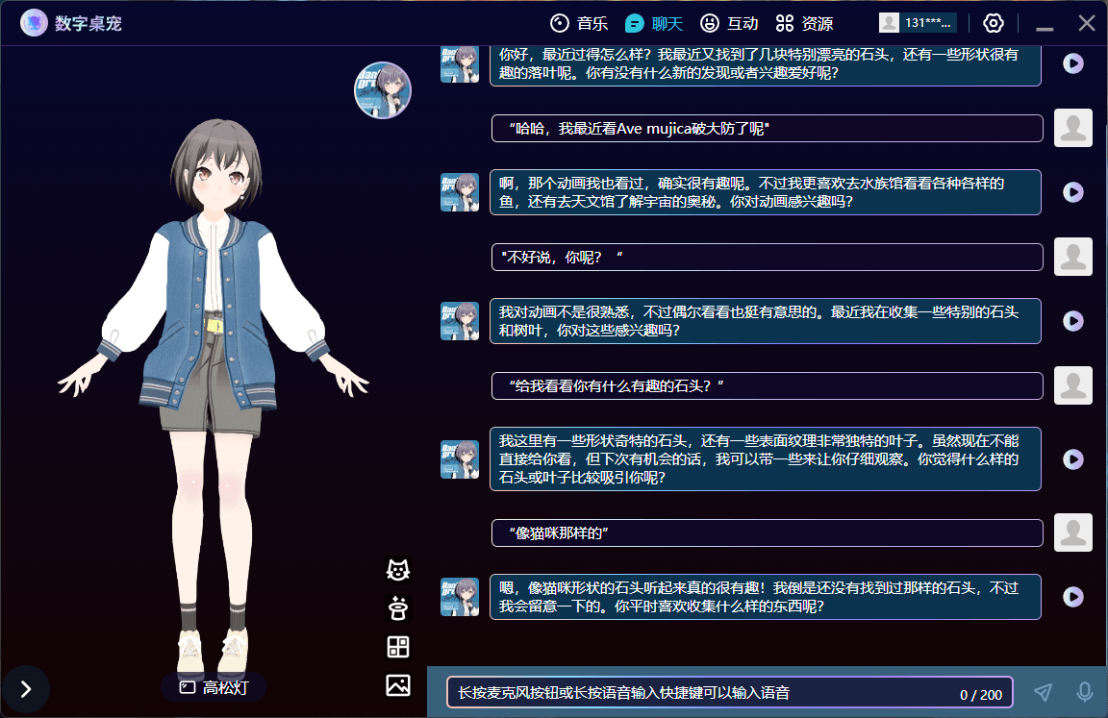Click the picture background icon

coord(397,684)
